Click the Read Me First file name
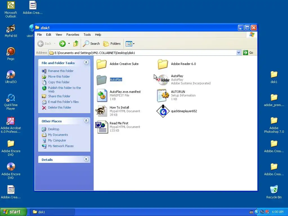Screen dimensions: 288x216 [x=119, y=123]
